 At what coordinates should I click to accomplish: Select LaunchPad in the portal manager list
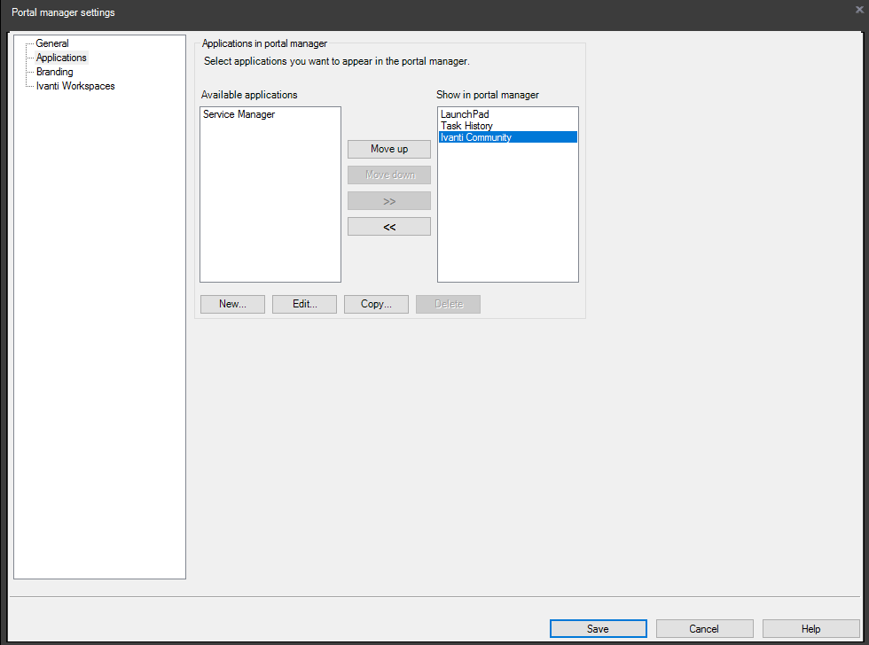tap(464, 113)
